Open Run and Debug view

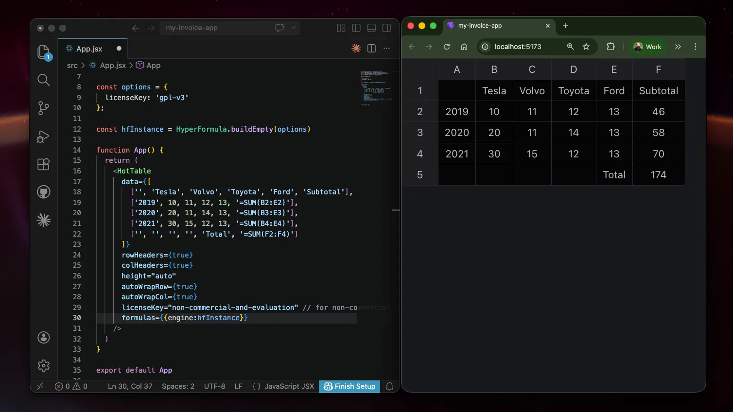[x=44, y=137]
